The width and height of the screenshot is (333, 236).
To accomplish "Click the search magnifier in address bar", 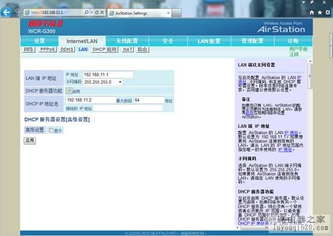I will click(x=86, y=13).
